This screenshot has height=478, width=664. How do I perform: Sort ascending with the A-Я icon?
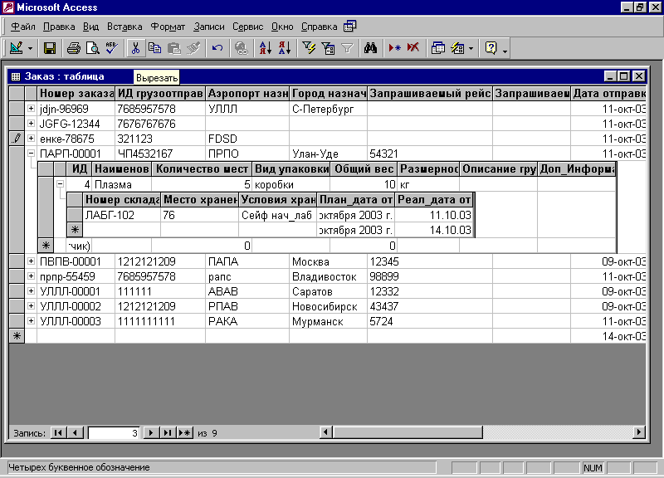(x=266, y=48)
